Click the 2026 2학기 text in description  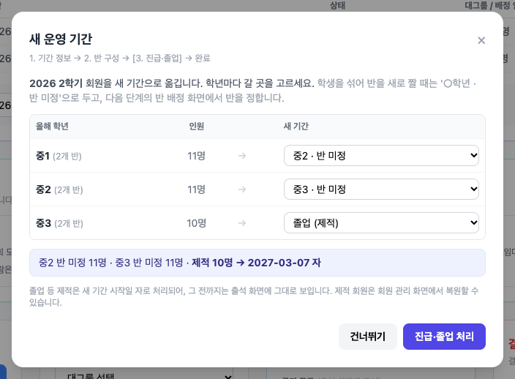(56, 83)
